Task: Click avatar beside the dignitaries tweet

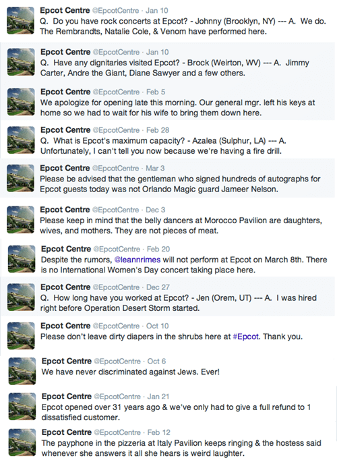Action: tap(21, 62)
